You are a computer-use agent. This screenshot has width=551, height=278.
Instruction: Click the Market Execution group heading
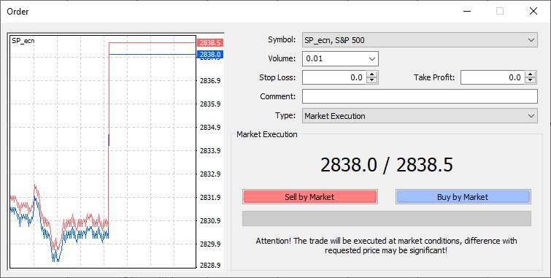[266, 134]
